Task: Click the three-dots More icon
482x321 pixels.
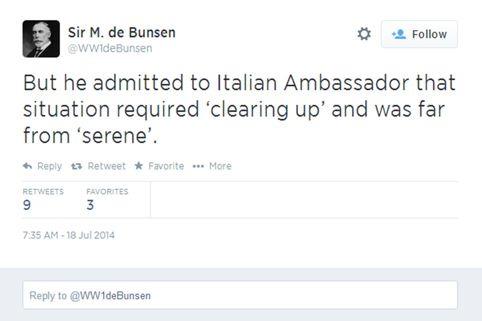Action: click(198, 166)
